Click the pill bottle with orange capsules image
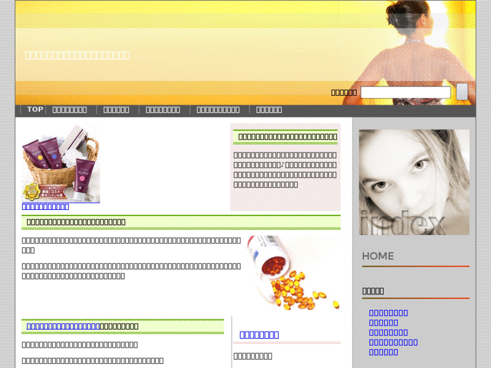The image size is (491, 368). [293, 273]
